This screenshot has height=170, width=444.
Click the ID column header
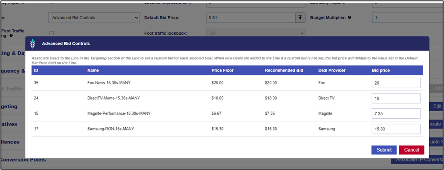[36, 70]
